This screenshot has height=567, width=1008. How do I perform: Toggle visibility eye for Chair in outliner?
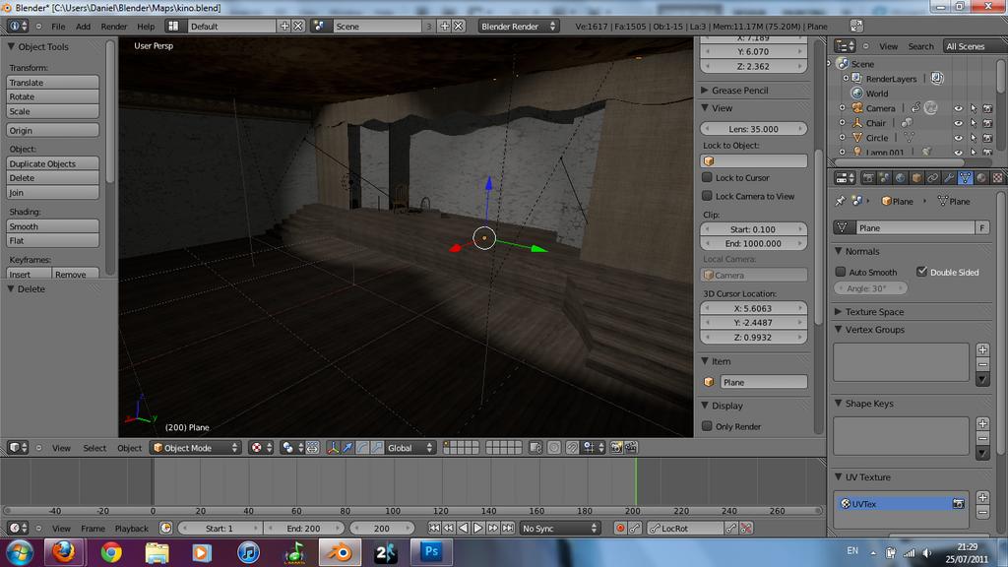[x=958, y=123]
